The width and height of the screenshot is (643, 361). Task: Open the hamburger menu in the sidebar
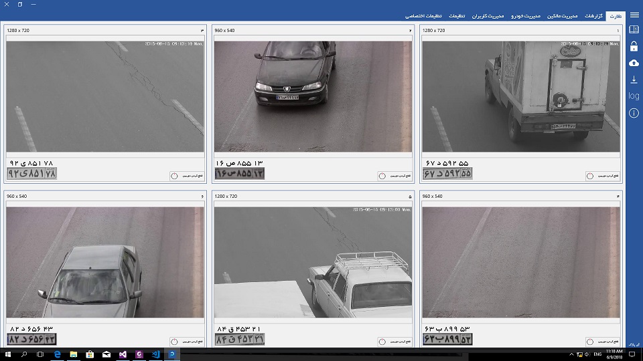click(634, 15)
